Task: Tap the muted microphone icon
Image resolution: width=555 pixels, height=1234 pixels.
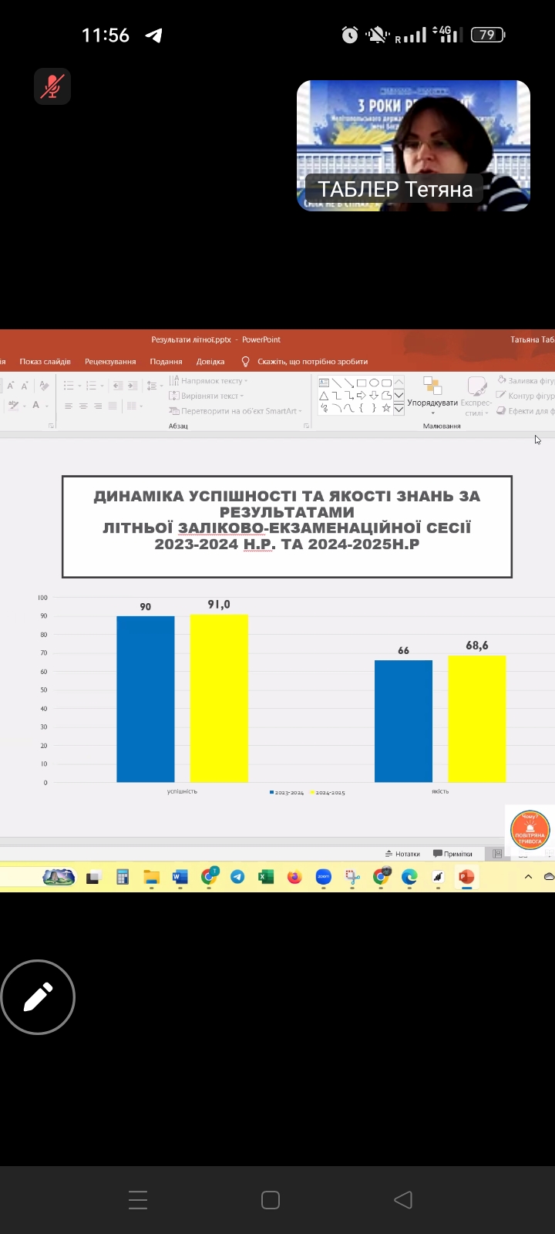Action: (52, 86)
